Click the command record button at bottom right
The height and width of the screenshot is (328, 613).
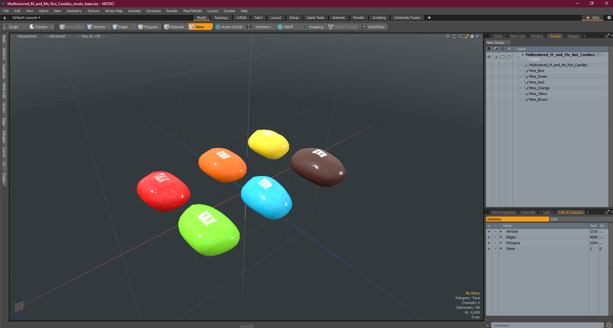609,325
